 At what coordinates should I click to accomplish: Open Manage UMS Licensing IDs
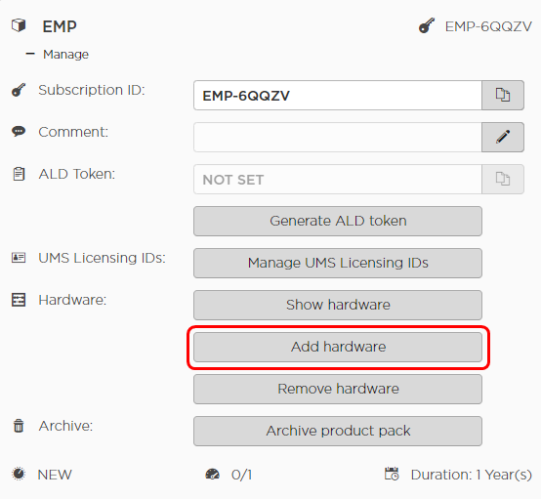[338, 263]
